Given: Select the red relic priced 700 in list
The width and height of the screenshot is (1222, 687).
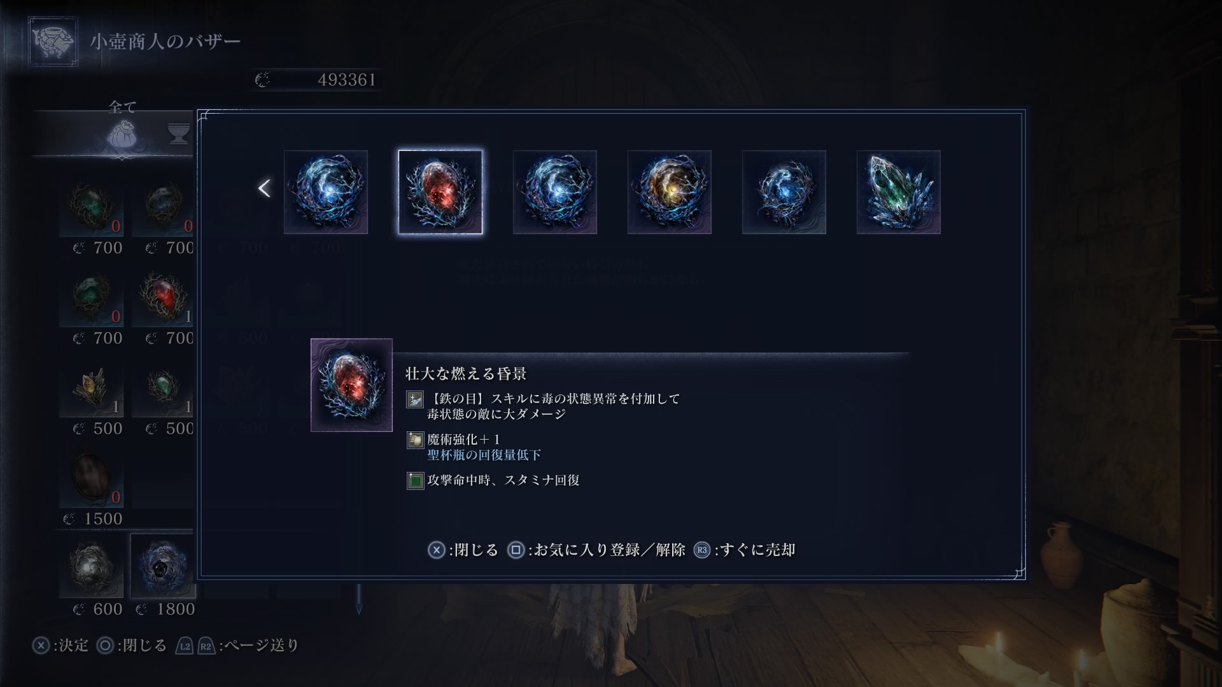Looking at the screenshot, I should [x=164, y=296].
